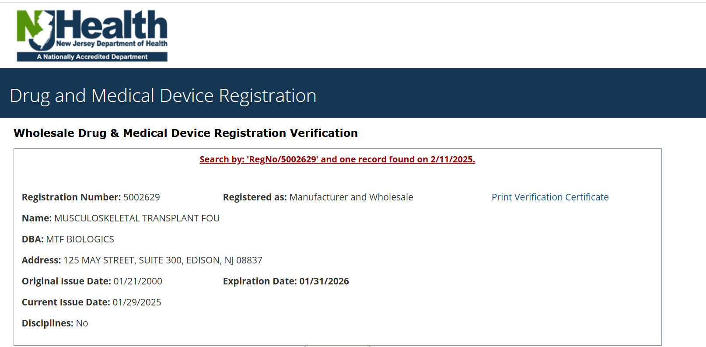The height and width of the screenshot is (347, 706).
Task: Click the Disciplines 'No' value
Action: (82, 323)
